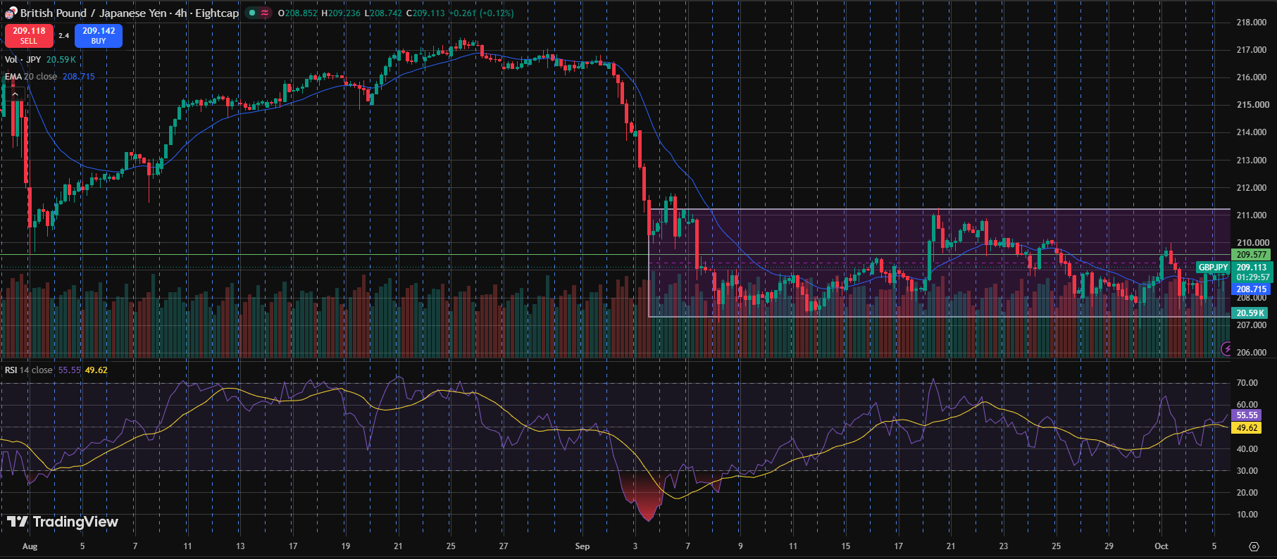Click the 208.715 EMA price axis label
The width and height of the screenshot is (1277, 559).
(1252, 289)
